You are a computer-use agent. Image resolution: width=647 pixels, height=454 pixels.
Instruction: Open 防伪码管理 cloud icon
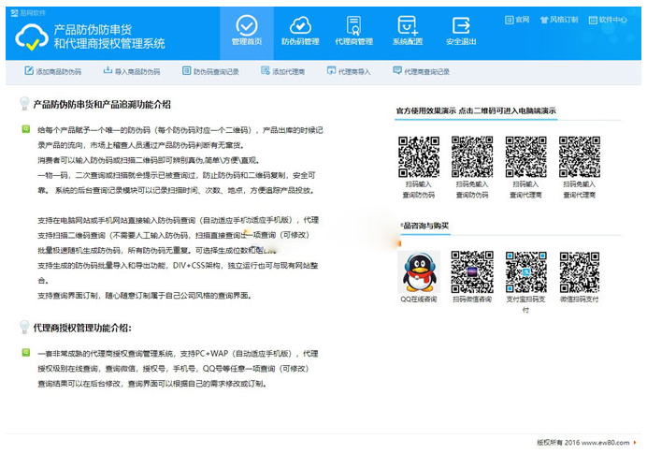(300, 30)
